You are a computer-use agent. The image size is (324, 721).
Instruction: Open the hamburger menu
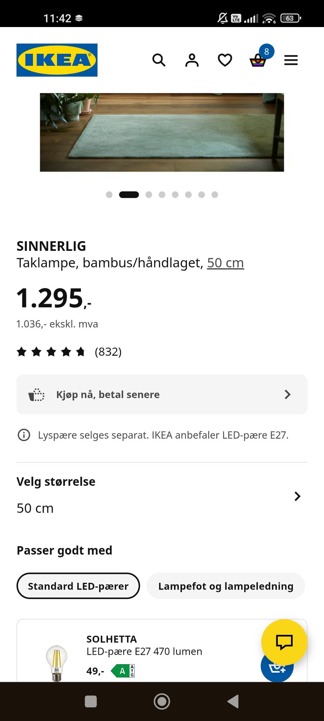click(x=291, y=60)
